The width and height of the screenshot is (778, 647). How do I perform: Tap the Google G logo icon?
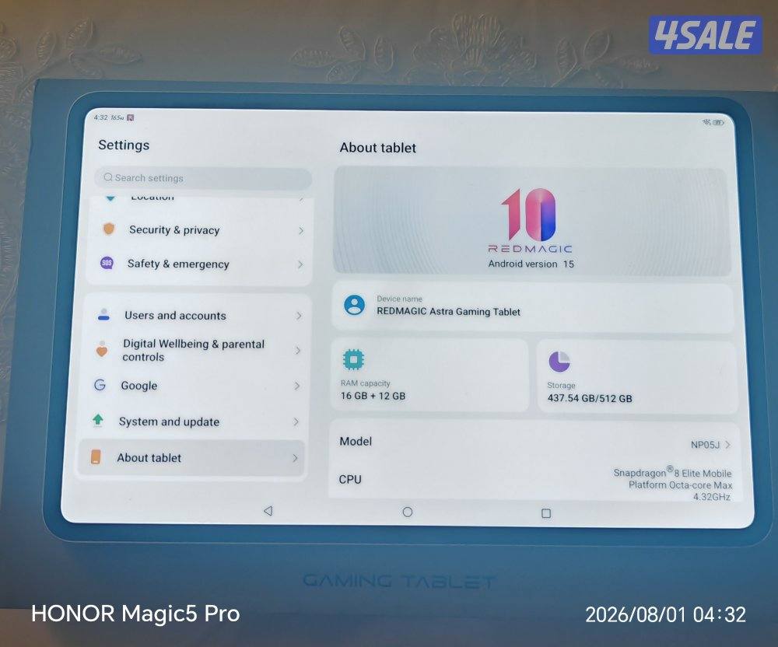pos(100,385)
